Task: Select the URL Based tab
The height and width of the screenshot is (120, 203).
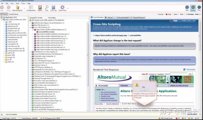Action: tap(4, 14)
